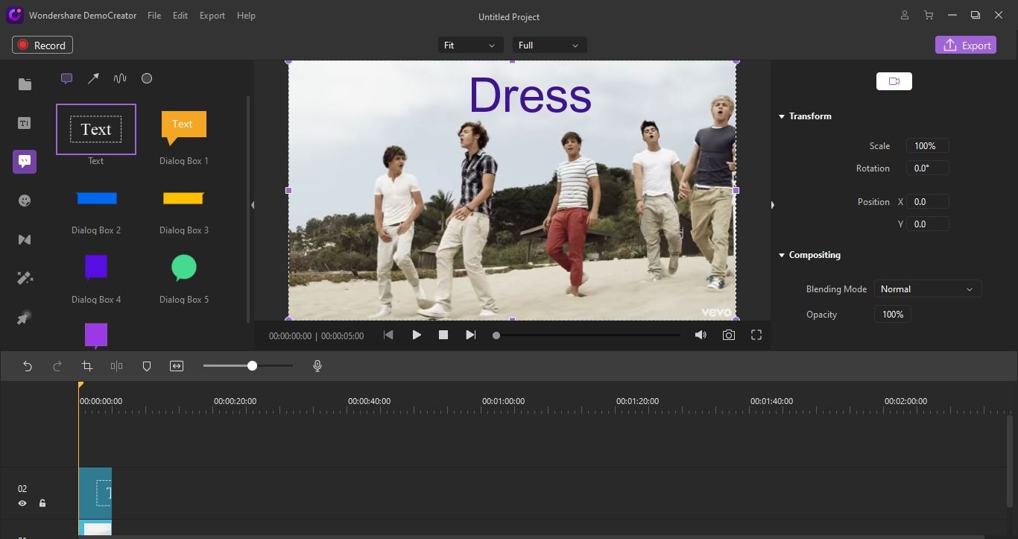This screenshot has height=539, width=1018.
Task: Show dialog box annotation category
Action: tap(66, 78)
